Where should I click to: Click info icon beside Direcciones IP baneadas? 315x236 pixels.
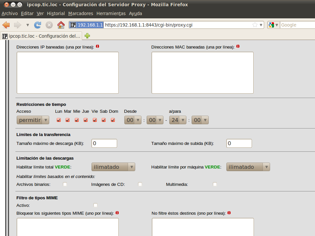pos(97,47)
